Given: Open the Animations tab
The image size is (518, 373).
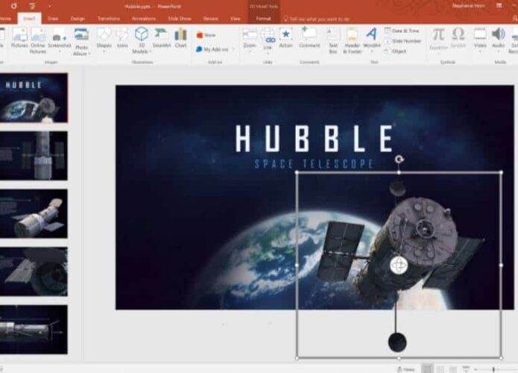Looking at the screenshot, I should click(144, 19).
